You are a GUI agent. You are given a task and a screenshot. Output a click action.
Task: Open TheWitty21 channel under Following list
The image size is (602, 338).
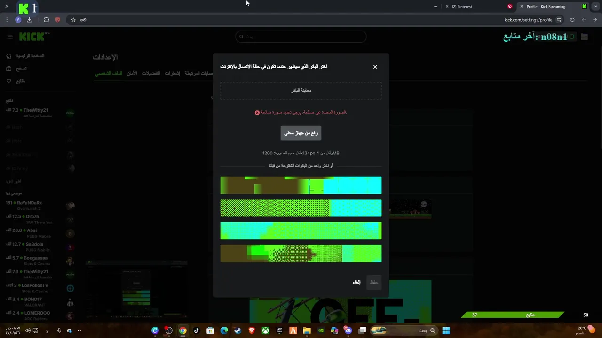click(x=40, y=113)
